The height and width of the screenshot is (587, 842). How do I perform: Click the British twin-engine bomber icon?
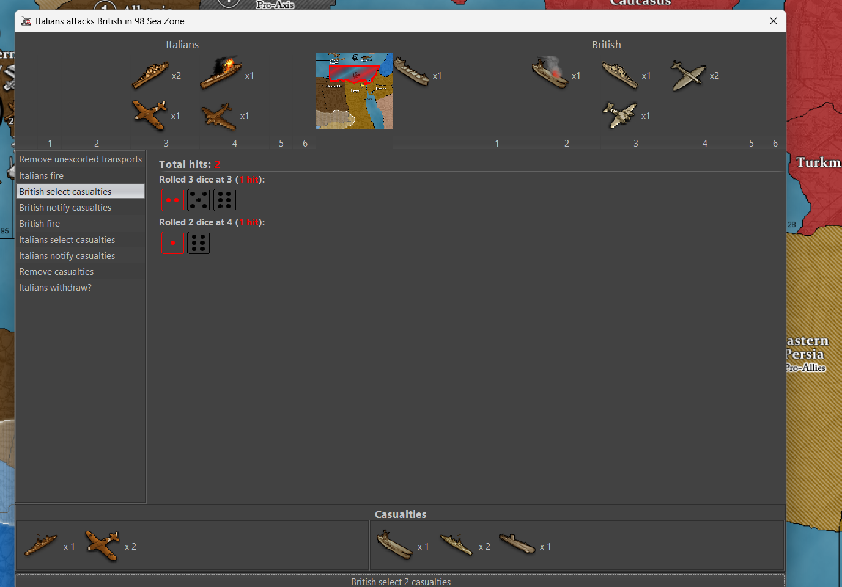point(619,115)
